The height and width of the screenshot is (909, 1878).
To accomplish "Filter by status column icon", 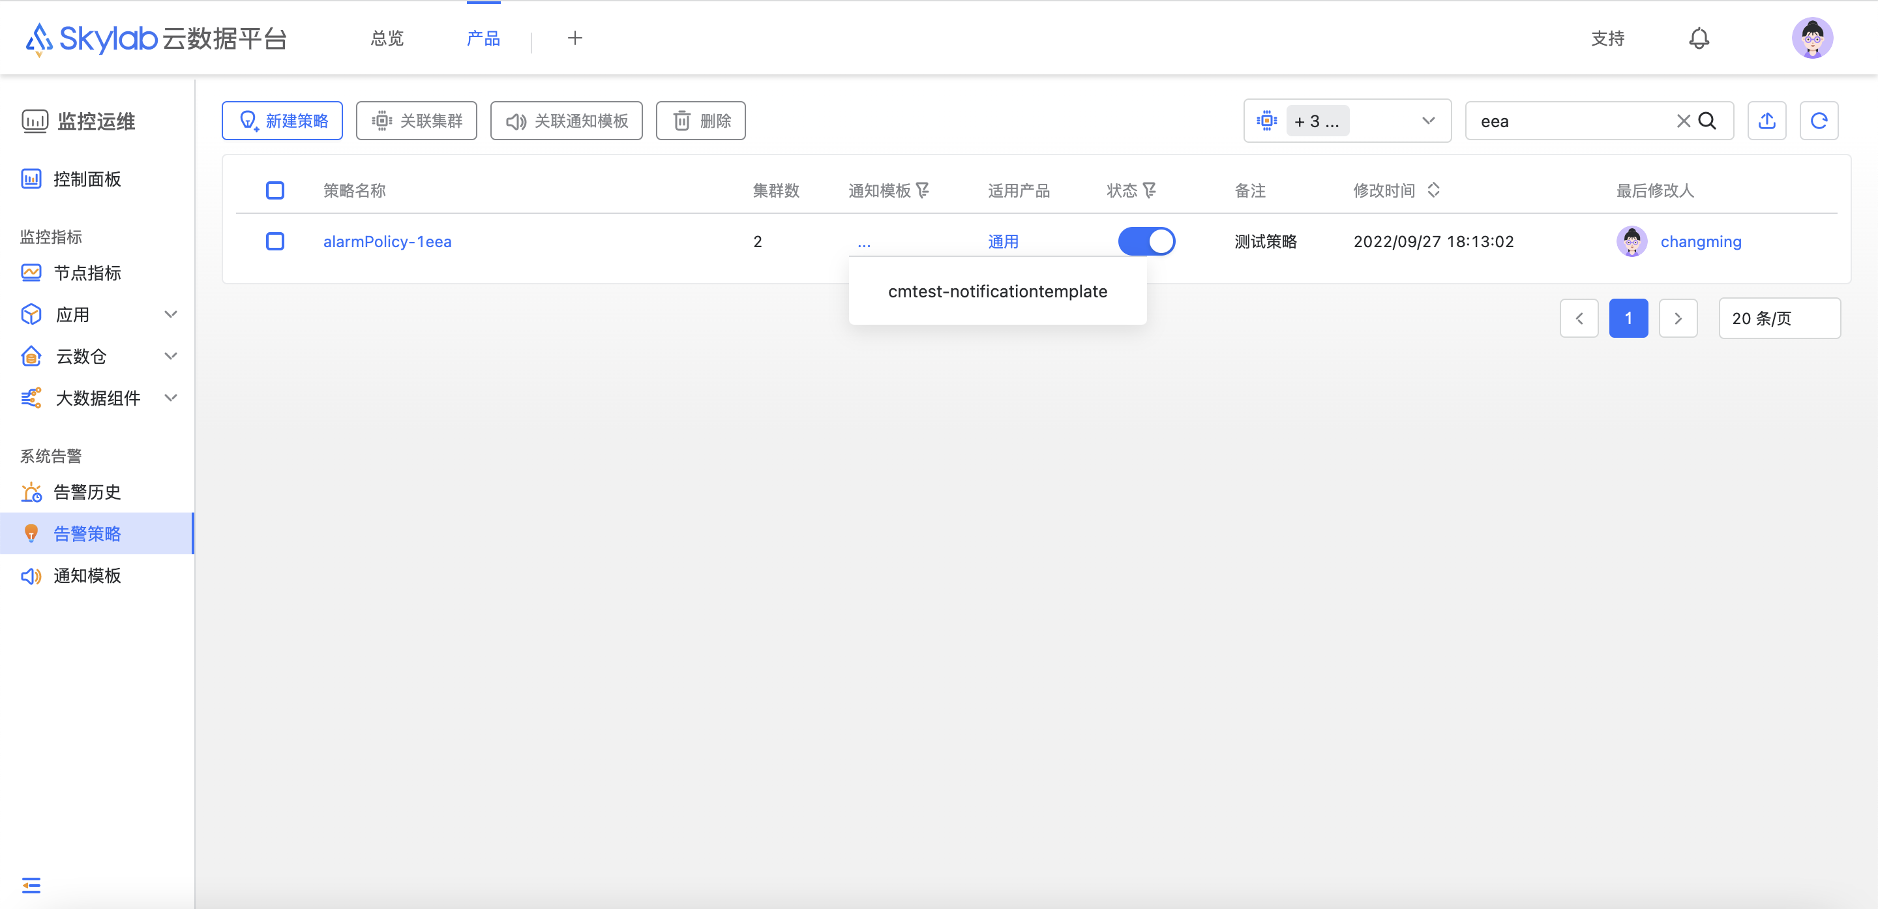I will 1150,190.
